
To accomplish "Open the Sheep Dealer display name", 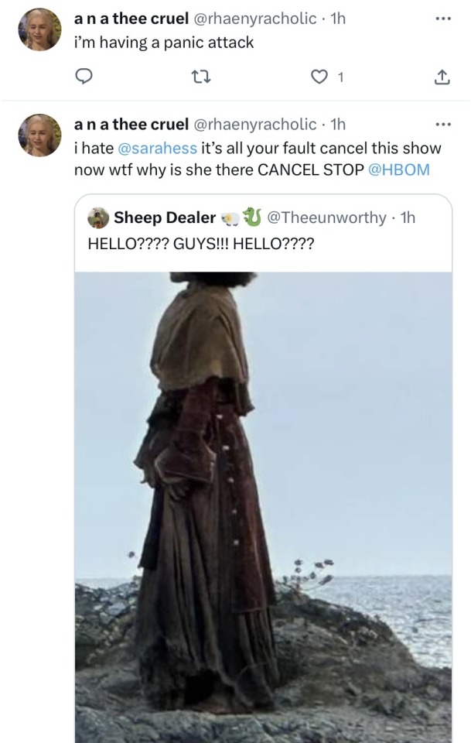I will [x=164, y=218].
